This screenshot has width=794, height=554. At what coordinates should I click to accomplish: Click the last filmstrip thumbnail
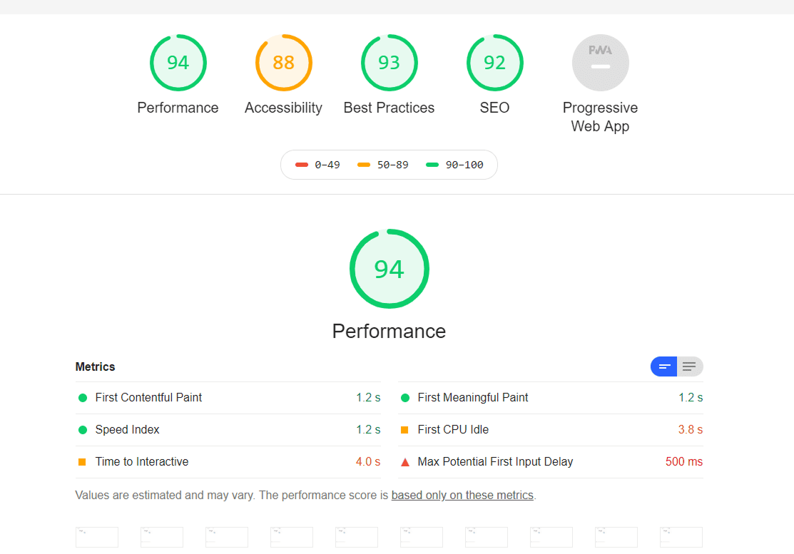[x=681, y=538]
